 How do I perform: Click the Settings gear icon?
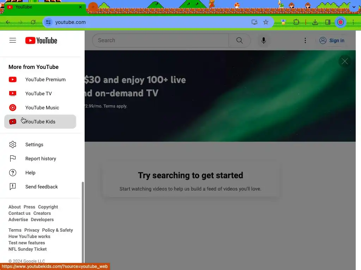[13, 144]
